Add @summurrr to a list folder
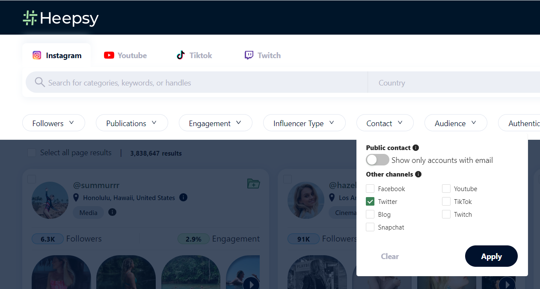 pyautogui.click(x=254, y=184)
